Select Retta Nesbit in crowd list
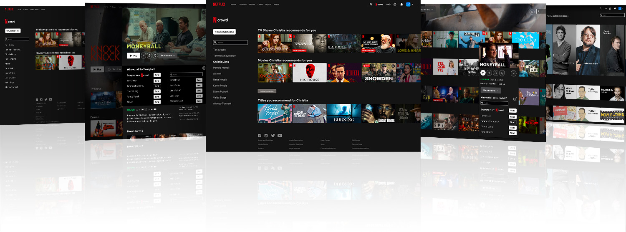 point(220,79)
